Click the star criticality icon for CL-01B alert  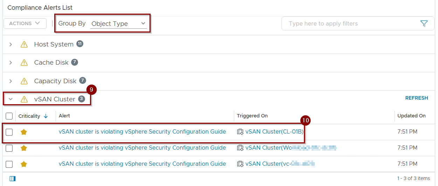tap(24, 132)
